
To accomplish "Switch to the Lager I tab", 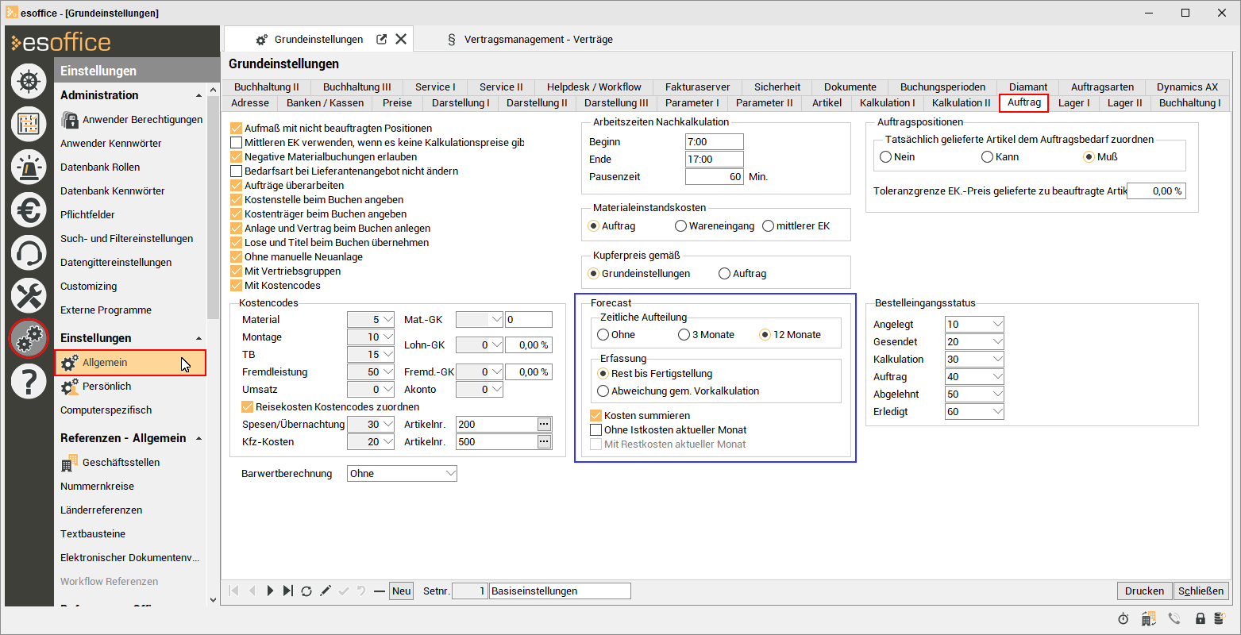I will coord(1073,103).
